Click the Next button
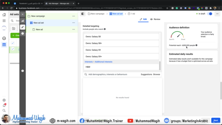Screen dimensions: 222x125 click(216, 120)
